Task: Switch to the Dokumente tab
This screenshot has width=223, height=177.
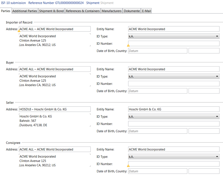Action: 131,11
